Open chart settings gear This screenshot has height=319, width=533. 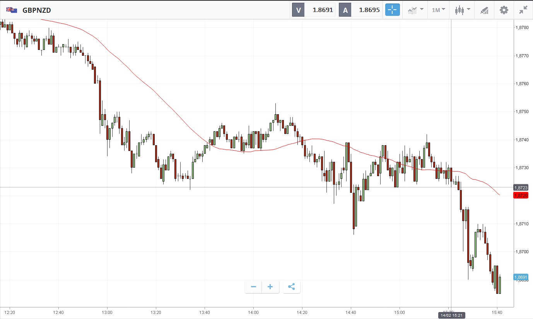point(504,10)
